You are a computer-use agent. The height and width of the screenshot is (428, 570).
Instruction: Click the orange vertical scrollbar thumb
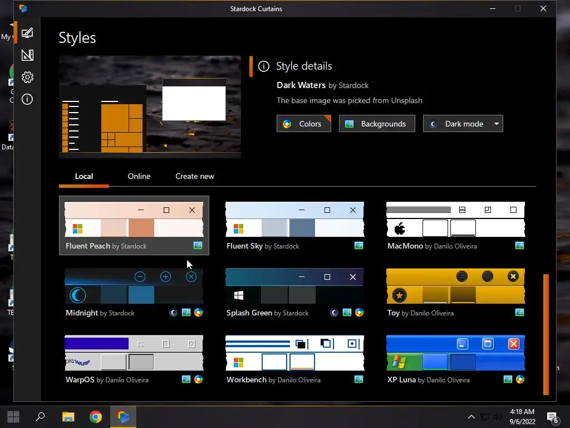(546, 334)
